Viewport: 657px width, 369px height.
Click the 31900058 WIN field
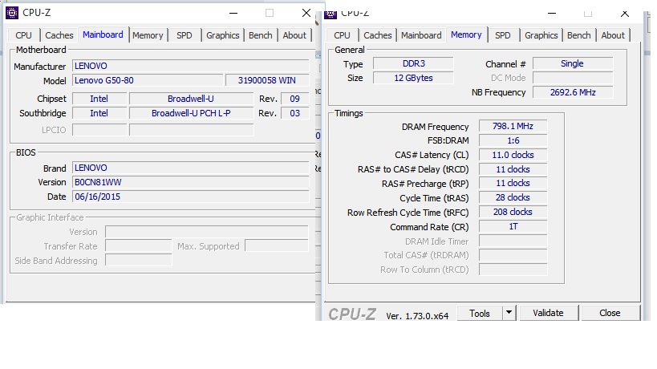pyautogui.click(x=267, y=80)
